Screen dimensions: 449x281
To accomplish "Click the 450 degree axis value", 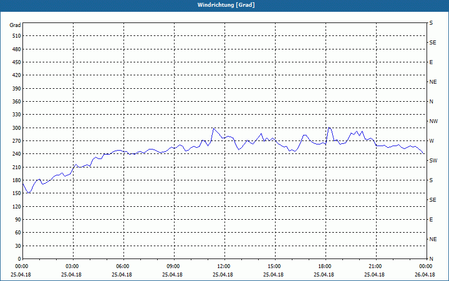I will pos(17,62).
